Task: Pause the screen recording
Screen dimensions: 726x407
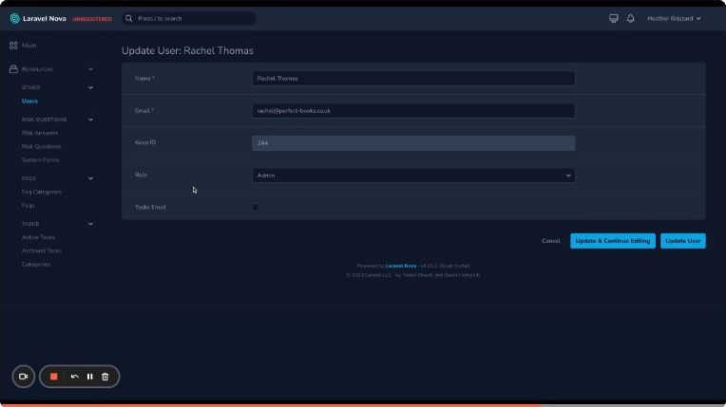Action: pyautogui.click(x=90, y=377)
